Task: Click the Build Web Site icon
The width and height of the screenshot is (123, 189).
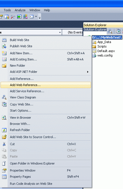Action: coord(4,40)
